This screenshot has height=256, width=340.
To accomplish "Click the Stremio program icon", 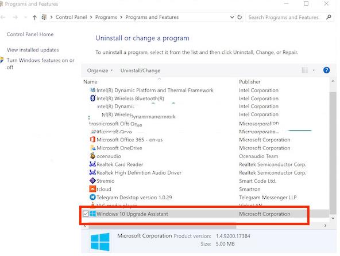I will (92, 180).
